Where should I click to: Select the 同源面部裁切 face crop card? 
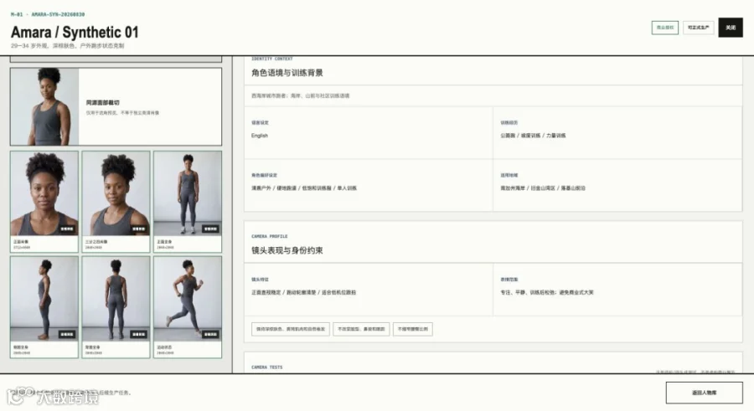(116, 106)
